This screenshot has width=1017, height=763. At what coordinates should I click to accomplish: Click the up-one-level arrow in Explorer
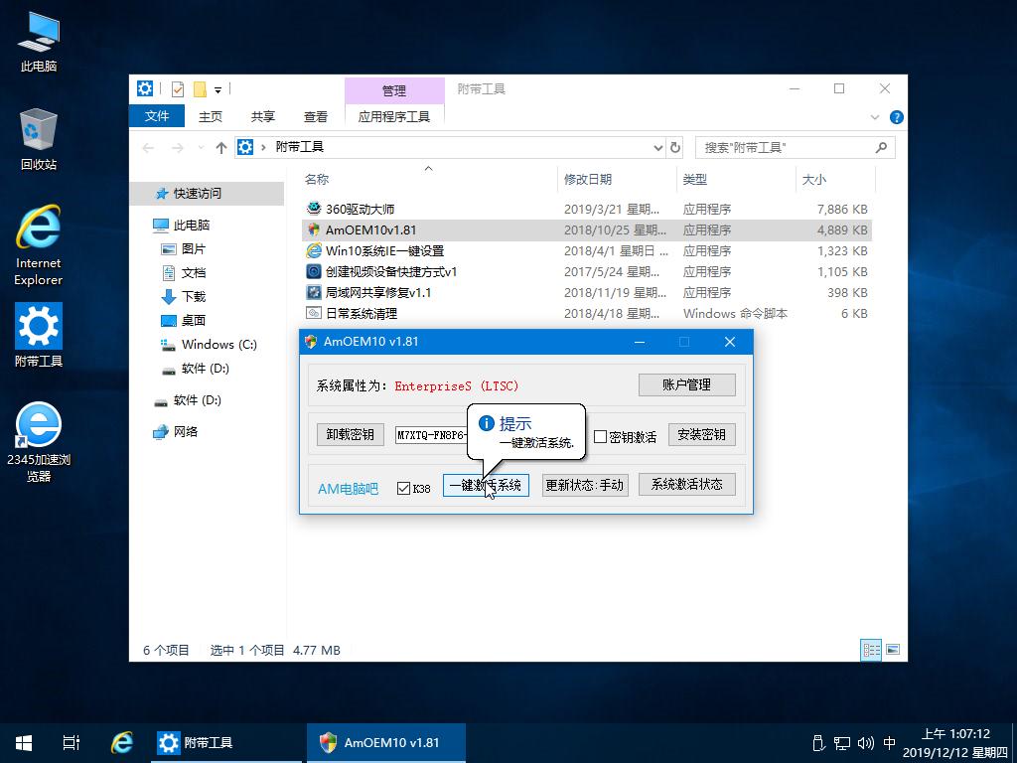click(221, 148)
